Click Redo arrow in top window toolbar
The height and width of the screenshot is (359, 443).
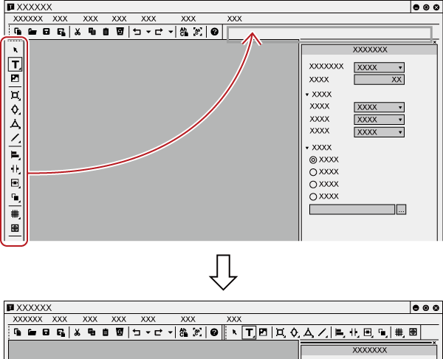click(159, 32)
